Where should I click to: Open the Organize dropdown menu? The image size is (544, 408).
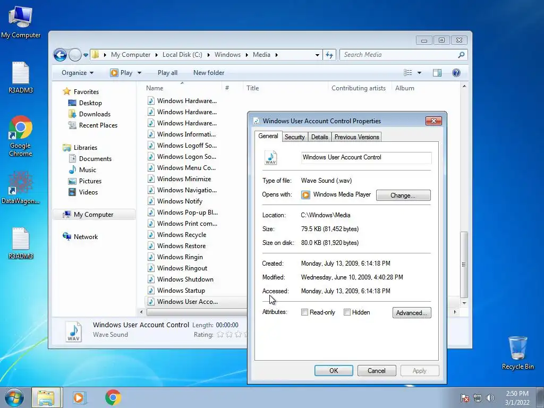pos(78,73)
